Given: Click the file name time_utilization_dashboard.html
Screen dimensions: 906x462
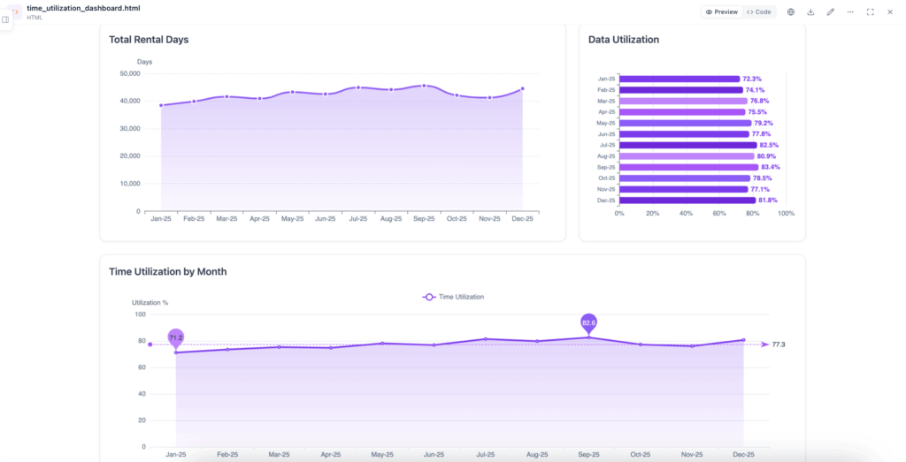Looking at the screenshot, I should point(83,9).
